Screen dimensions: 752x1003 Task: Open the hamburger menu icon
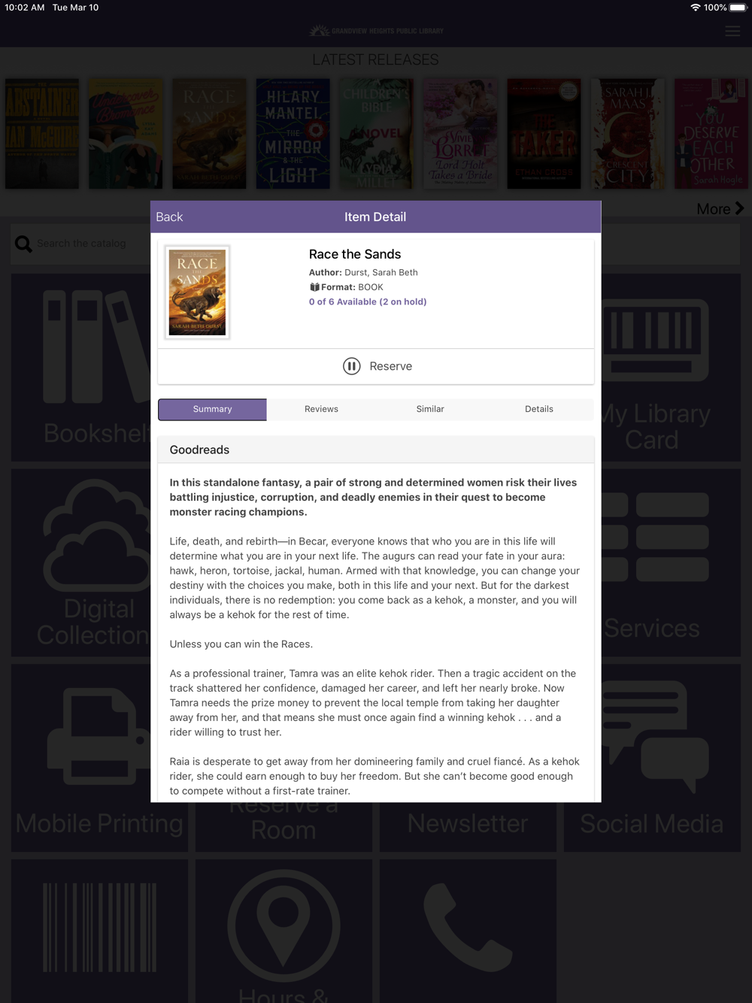pos(732,31)
